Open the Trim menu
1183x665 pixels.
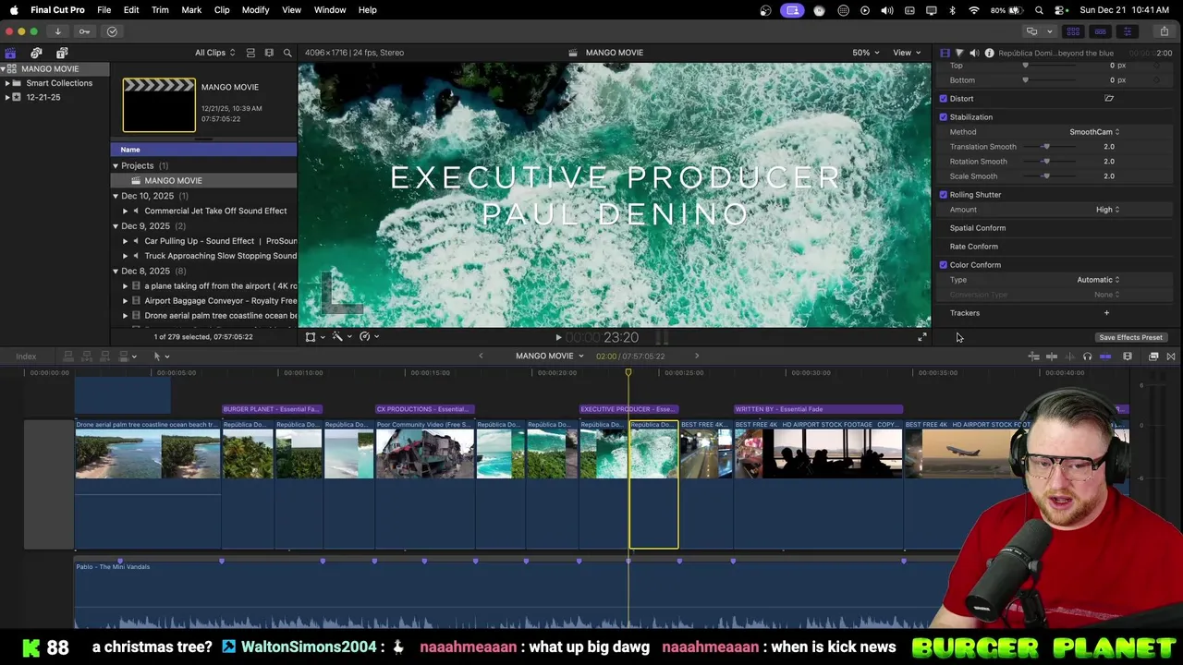(x=160, y=10)
